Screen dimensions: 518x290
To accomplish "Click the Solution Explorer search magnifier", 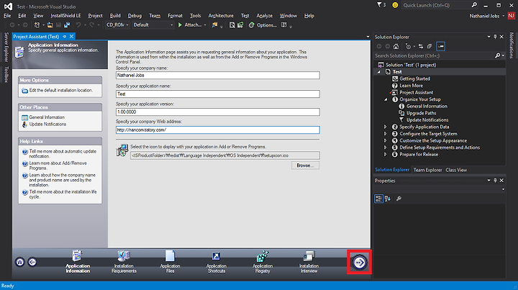I will pos(498,56).
